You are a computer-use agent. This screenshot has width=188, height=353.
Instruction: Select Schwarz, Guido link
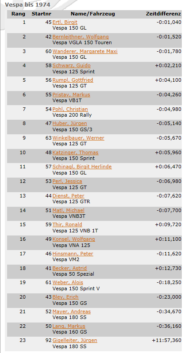[x=72, y=65]
